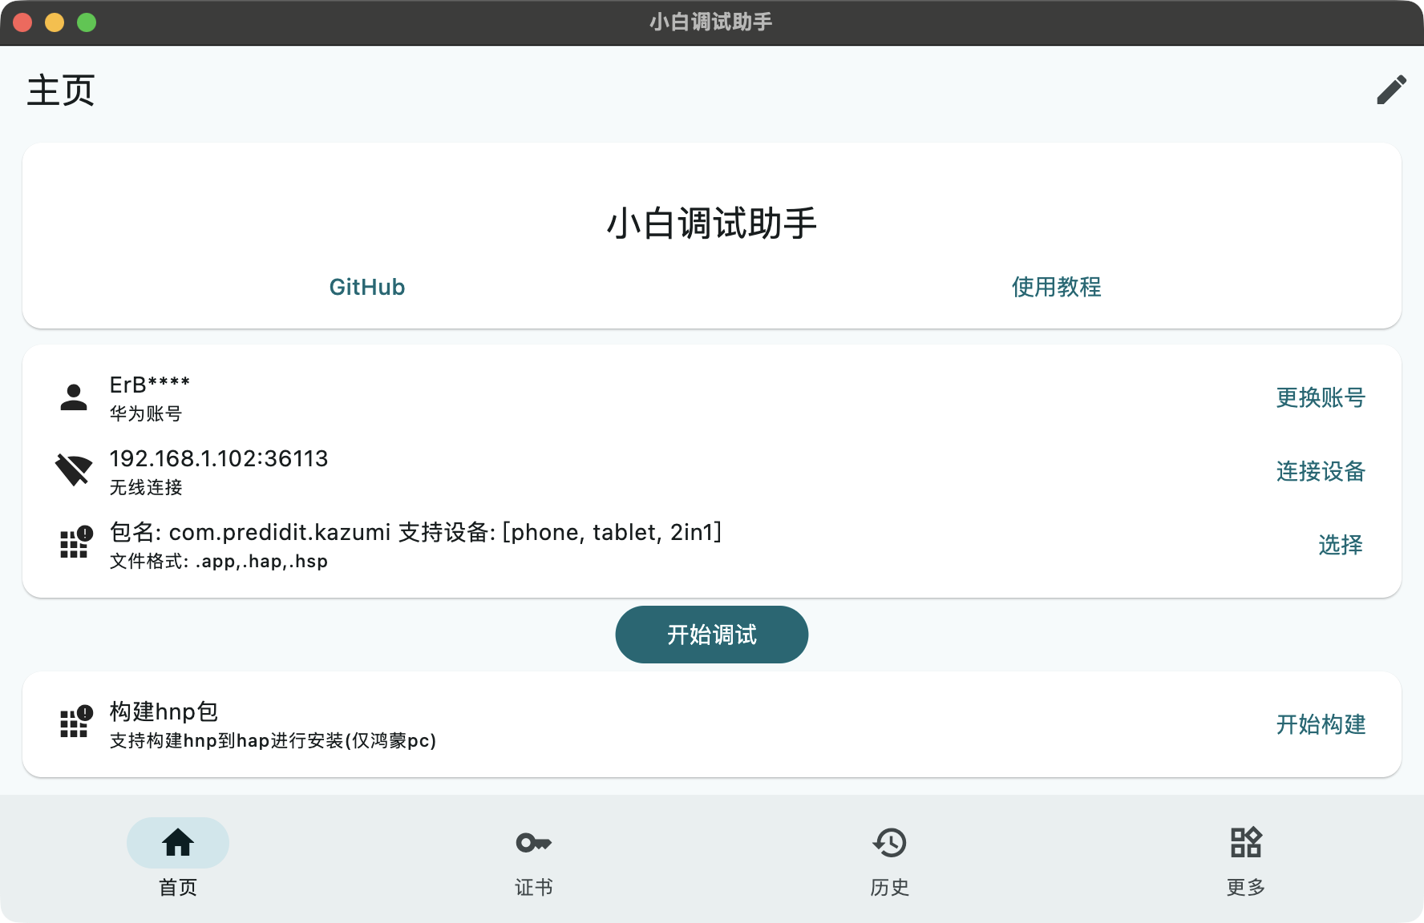The height and width of the screenshot is (923, 1424).
Task: Click the Huawei account person icon
Action: (74, 397)
